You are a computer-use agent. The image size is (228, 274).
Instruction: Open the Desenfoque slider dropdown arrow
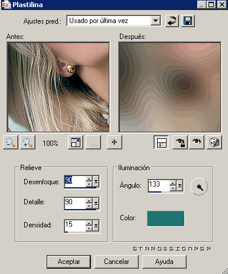tap(96, 181)
